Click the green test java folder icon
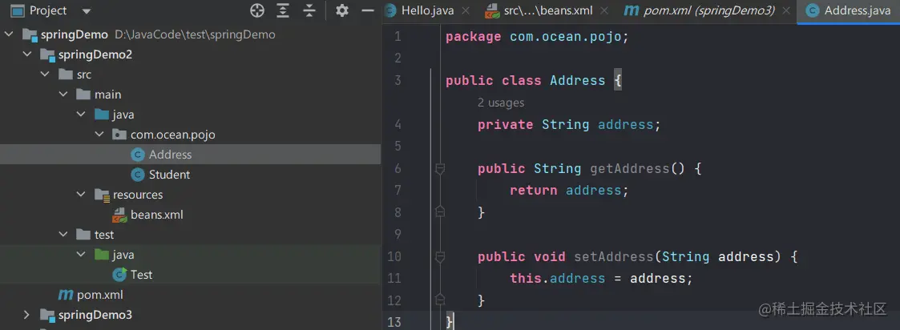 [102, 254]
